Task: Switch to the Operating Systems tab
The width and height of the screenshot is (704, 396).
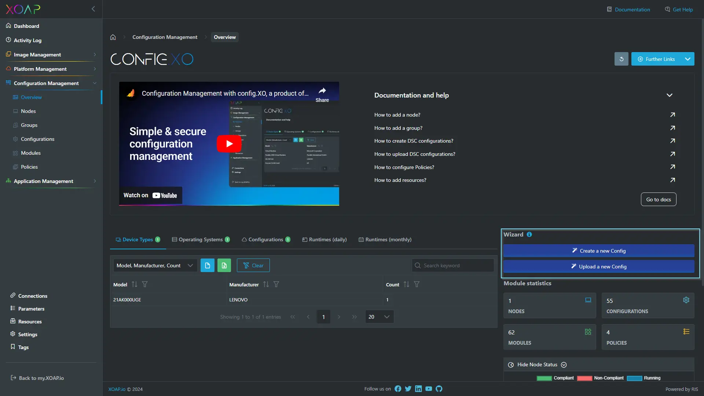Action: pos(201,239)
